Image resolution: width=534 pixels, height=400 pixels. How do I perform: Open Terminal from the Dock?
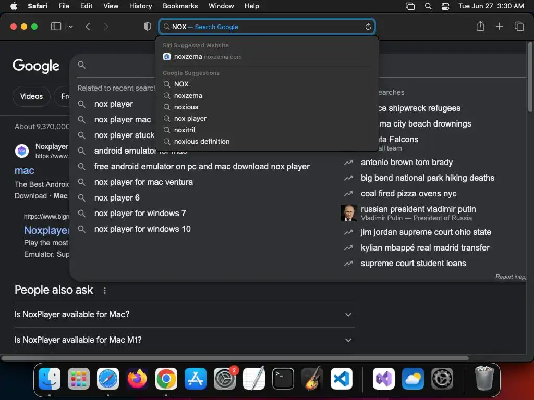point(283,378)
